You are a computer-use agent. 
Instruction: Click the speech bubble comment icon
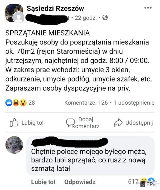click(70, 122)
